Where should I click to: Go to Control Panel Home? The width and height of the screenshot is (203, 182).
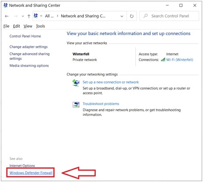25,36
